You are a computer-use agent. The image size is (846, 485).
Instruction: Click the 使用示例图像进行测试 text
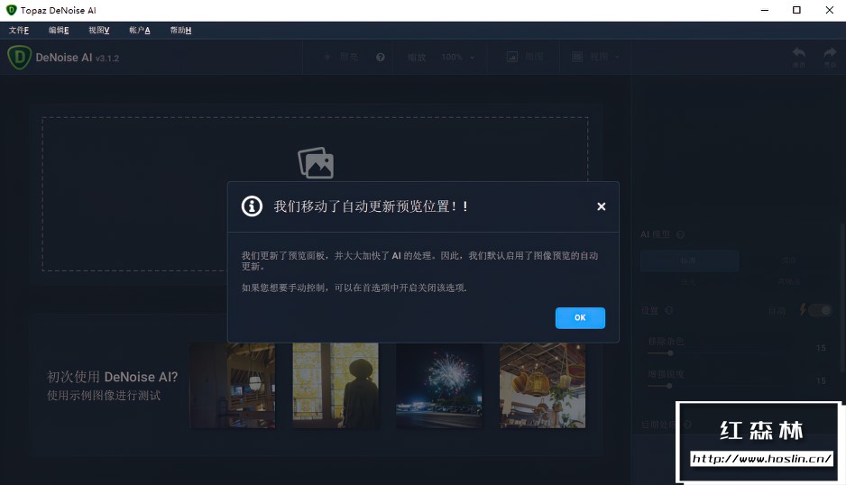[104, 396]
